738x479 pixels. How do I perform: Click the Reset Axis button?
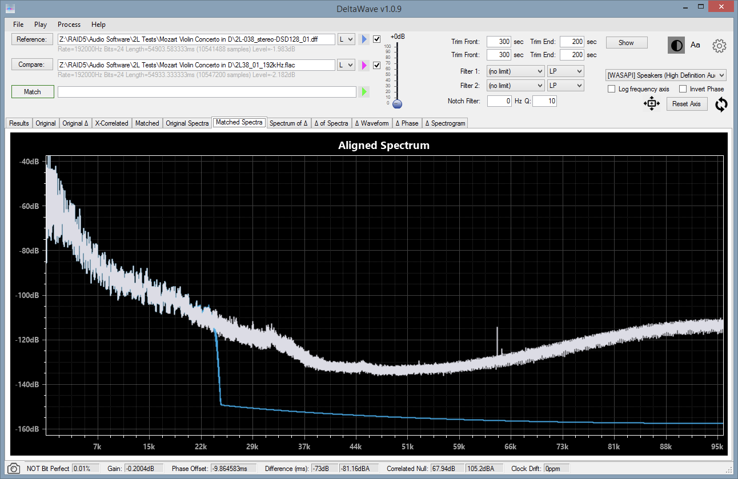687,104
